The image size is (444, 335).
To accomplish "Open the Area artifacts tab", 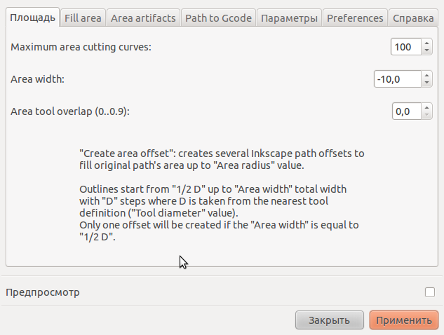I will coord(143,18).
